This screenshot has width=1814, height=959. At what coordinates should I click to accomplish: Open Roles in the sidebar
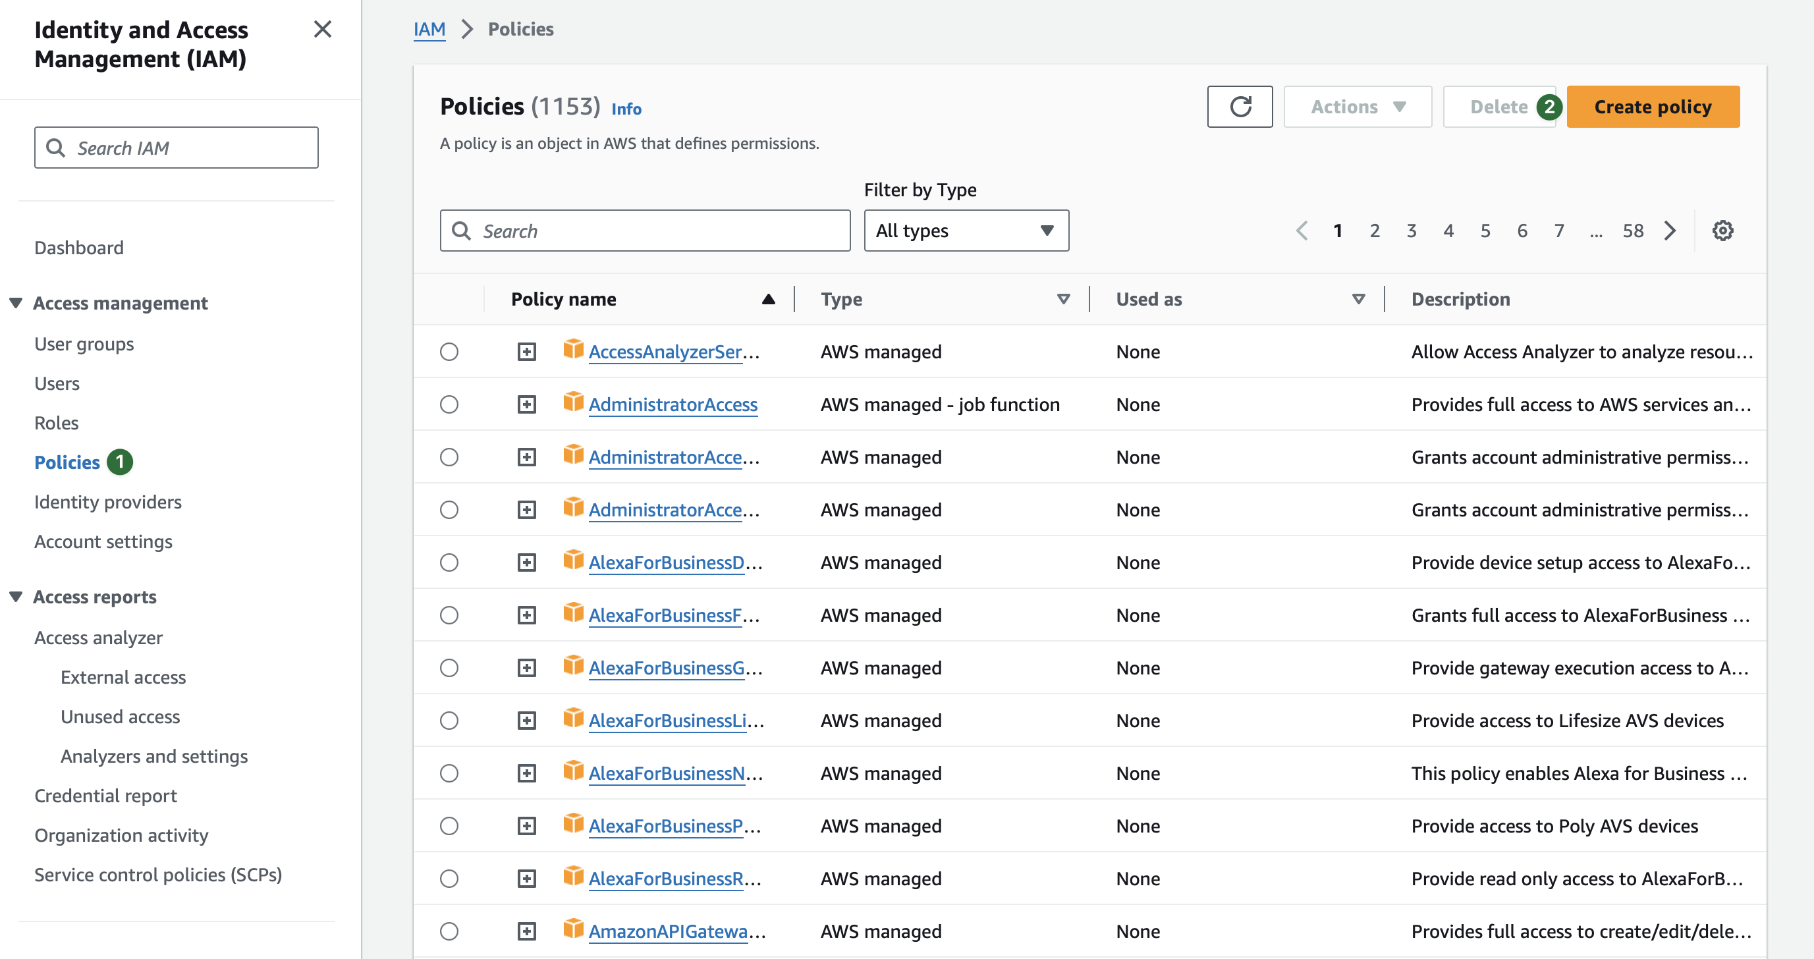click(57, 422)
